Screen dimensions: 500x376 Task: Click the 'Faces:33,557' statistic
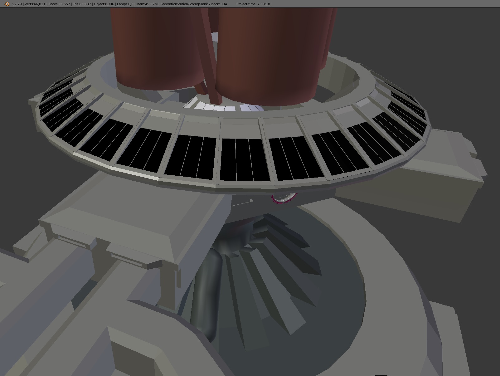pyautogui.click(x=59, y=4)
